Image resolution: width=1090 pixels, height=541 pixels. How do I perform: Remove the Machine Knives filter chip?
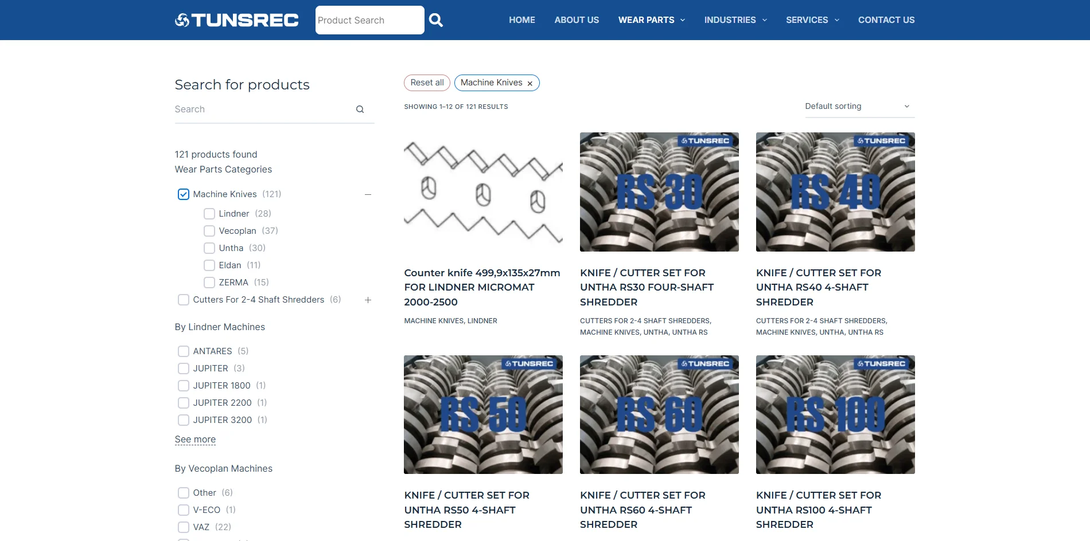[530, 84]
